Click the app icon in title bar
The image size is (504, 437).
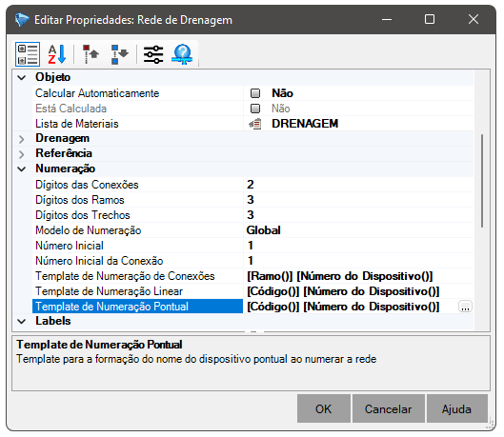pos(22,20)
